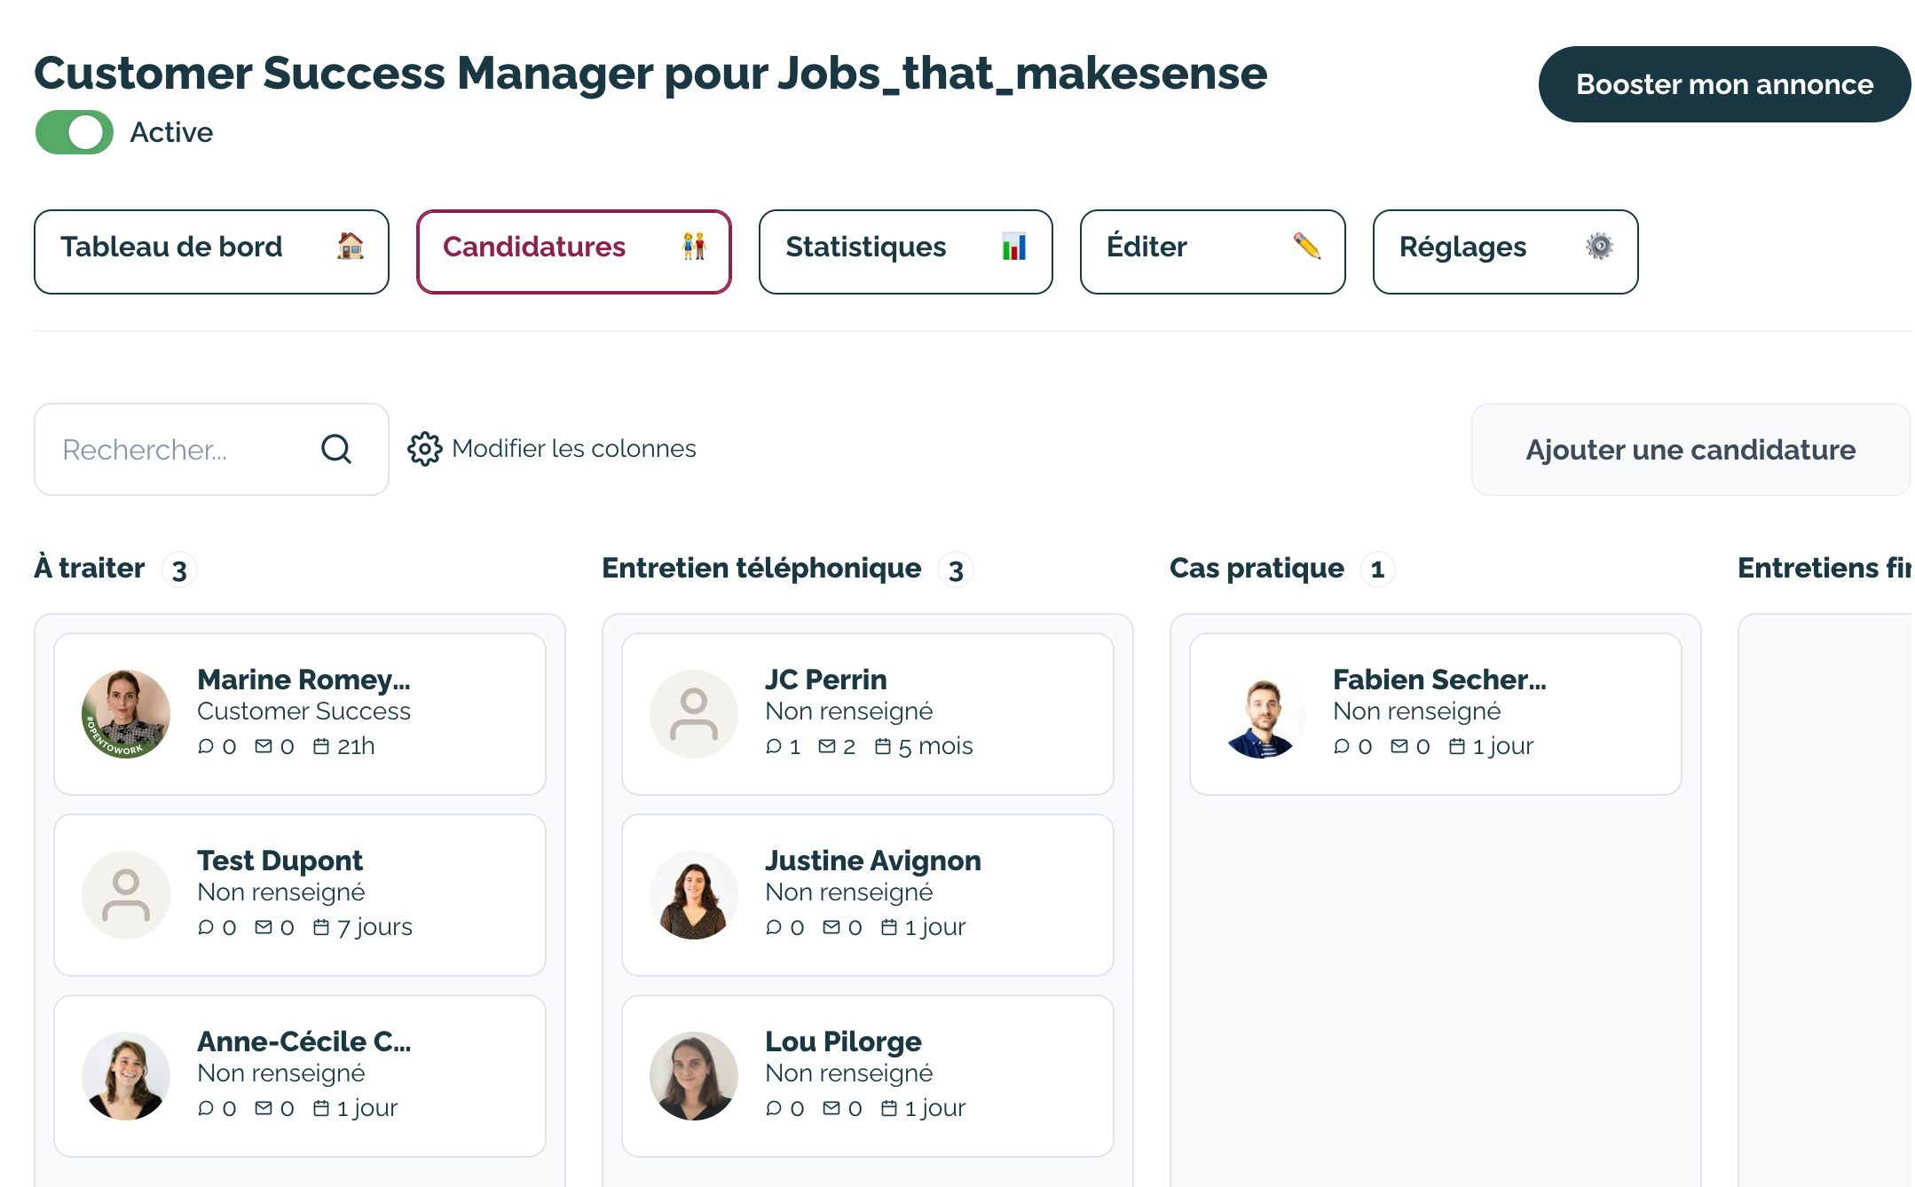Click the calendar icon on Marine Romey's card

point(319,746)
